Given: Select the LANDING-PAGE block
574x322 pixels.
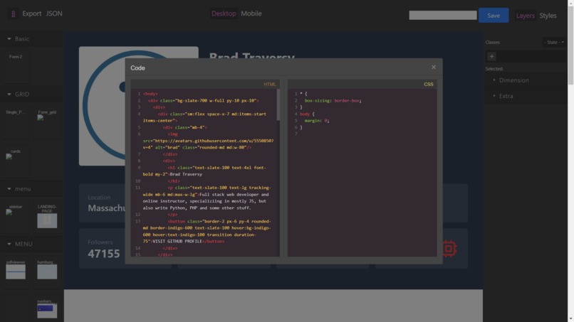Looking at the screenshot, I should [x=47, y=218].
